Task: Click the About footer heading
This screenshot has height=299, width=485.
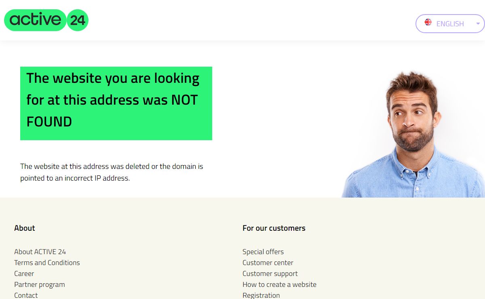Action: click(25, 228)
